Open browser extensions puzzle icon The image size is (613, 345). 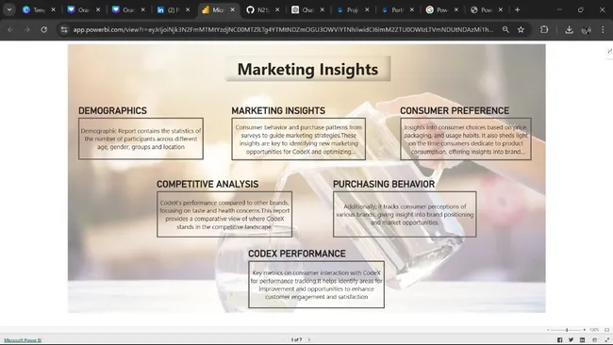tap(544, 30)
